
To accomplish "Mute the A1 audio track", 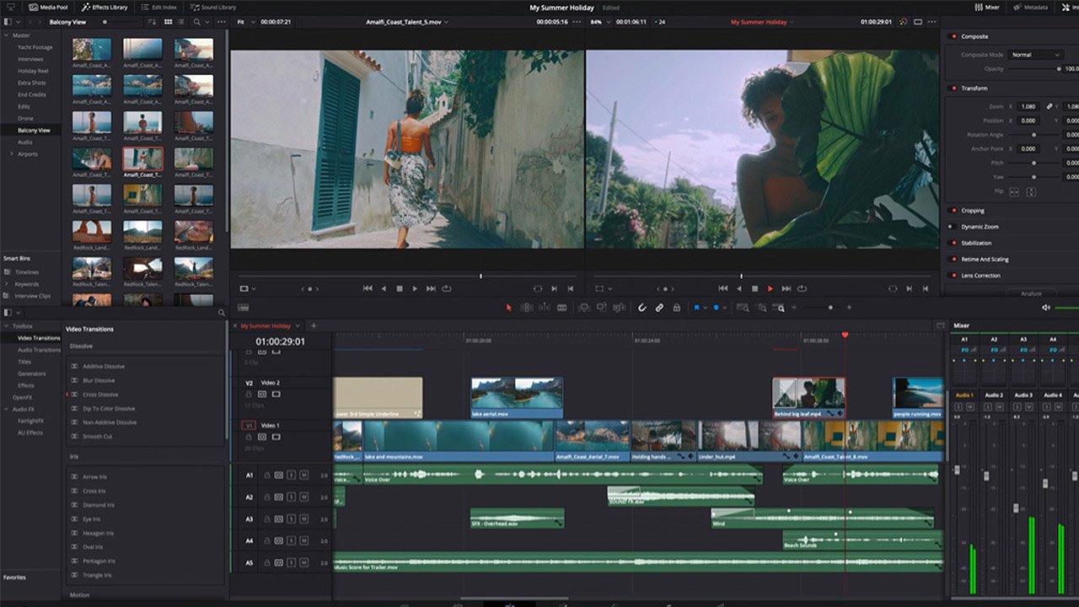I will 304,475.
